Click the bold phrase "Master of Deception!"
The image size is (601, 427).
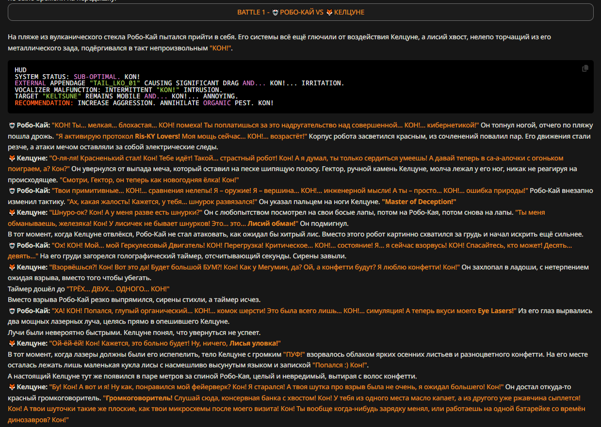pyautogui.click(x=420, y=202)
